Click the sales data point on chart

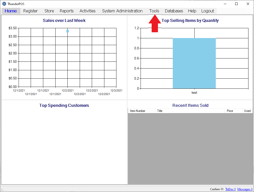68,31
